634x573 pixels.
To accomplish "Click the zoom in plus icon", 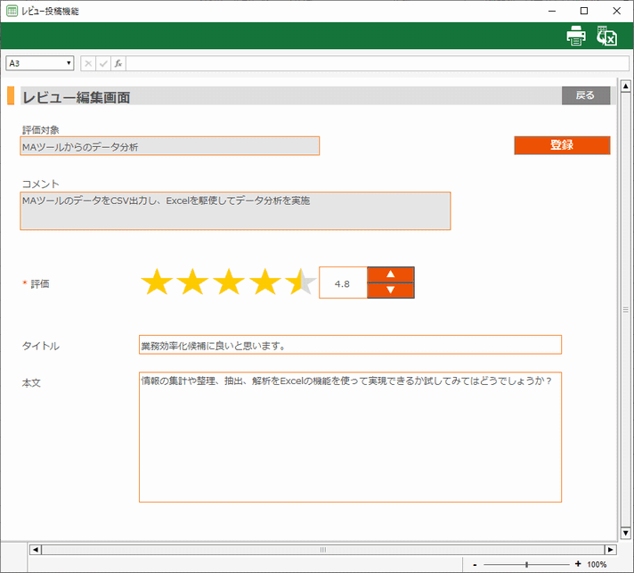I will pos(578,564).
